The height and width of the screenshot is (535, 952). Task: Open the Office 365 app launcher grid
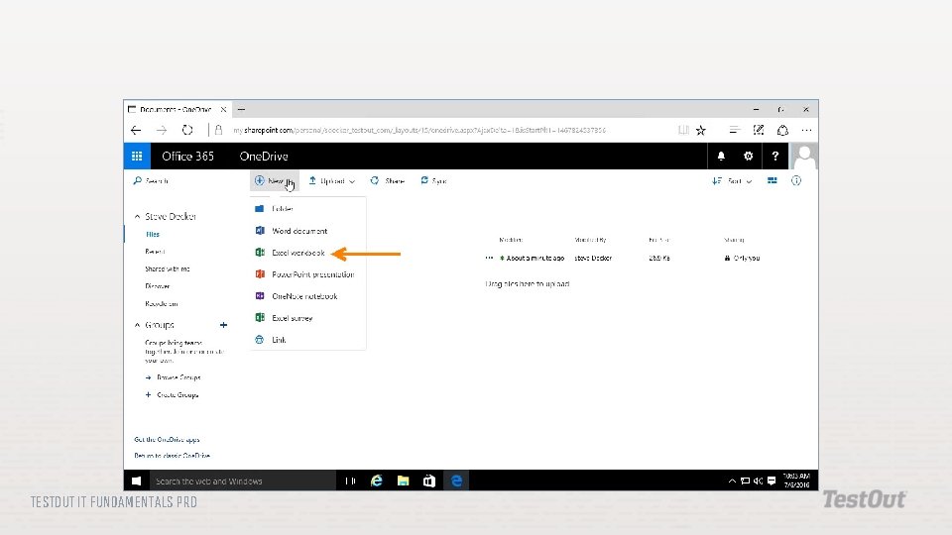pos(137,157)
